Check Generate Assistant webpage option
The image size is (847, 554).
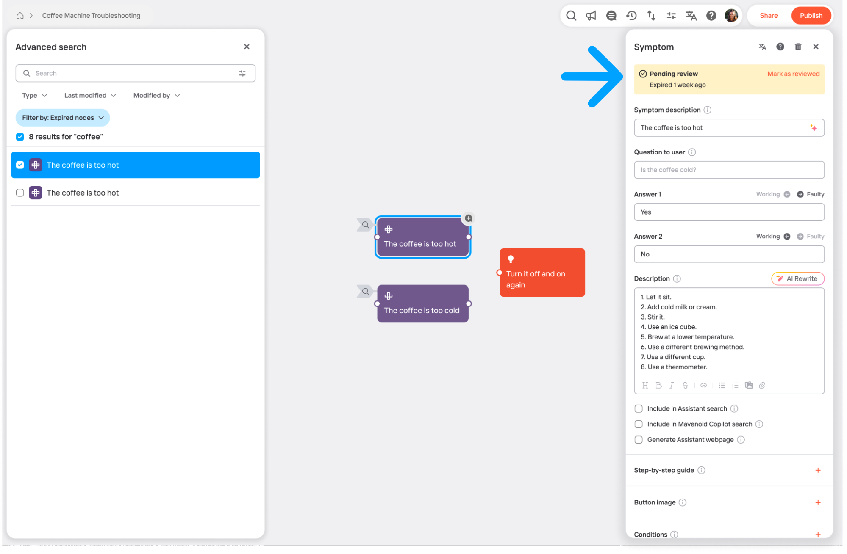tap(639, 440)
